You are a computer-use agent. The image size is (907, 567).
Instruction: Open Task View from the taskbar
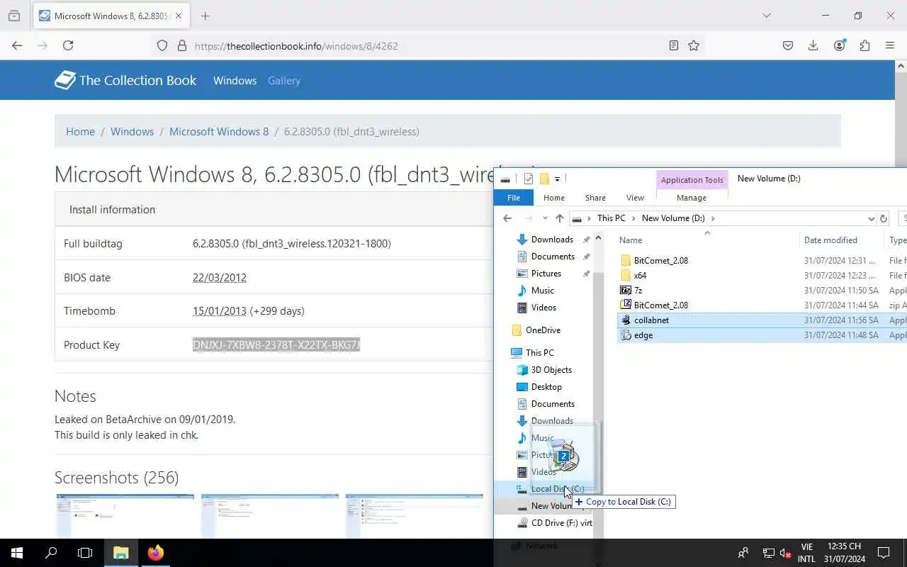coord(85,553)
